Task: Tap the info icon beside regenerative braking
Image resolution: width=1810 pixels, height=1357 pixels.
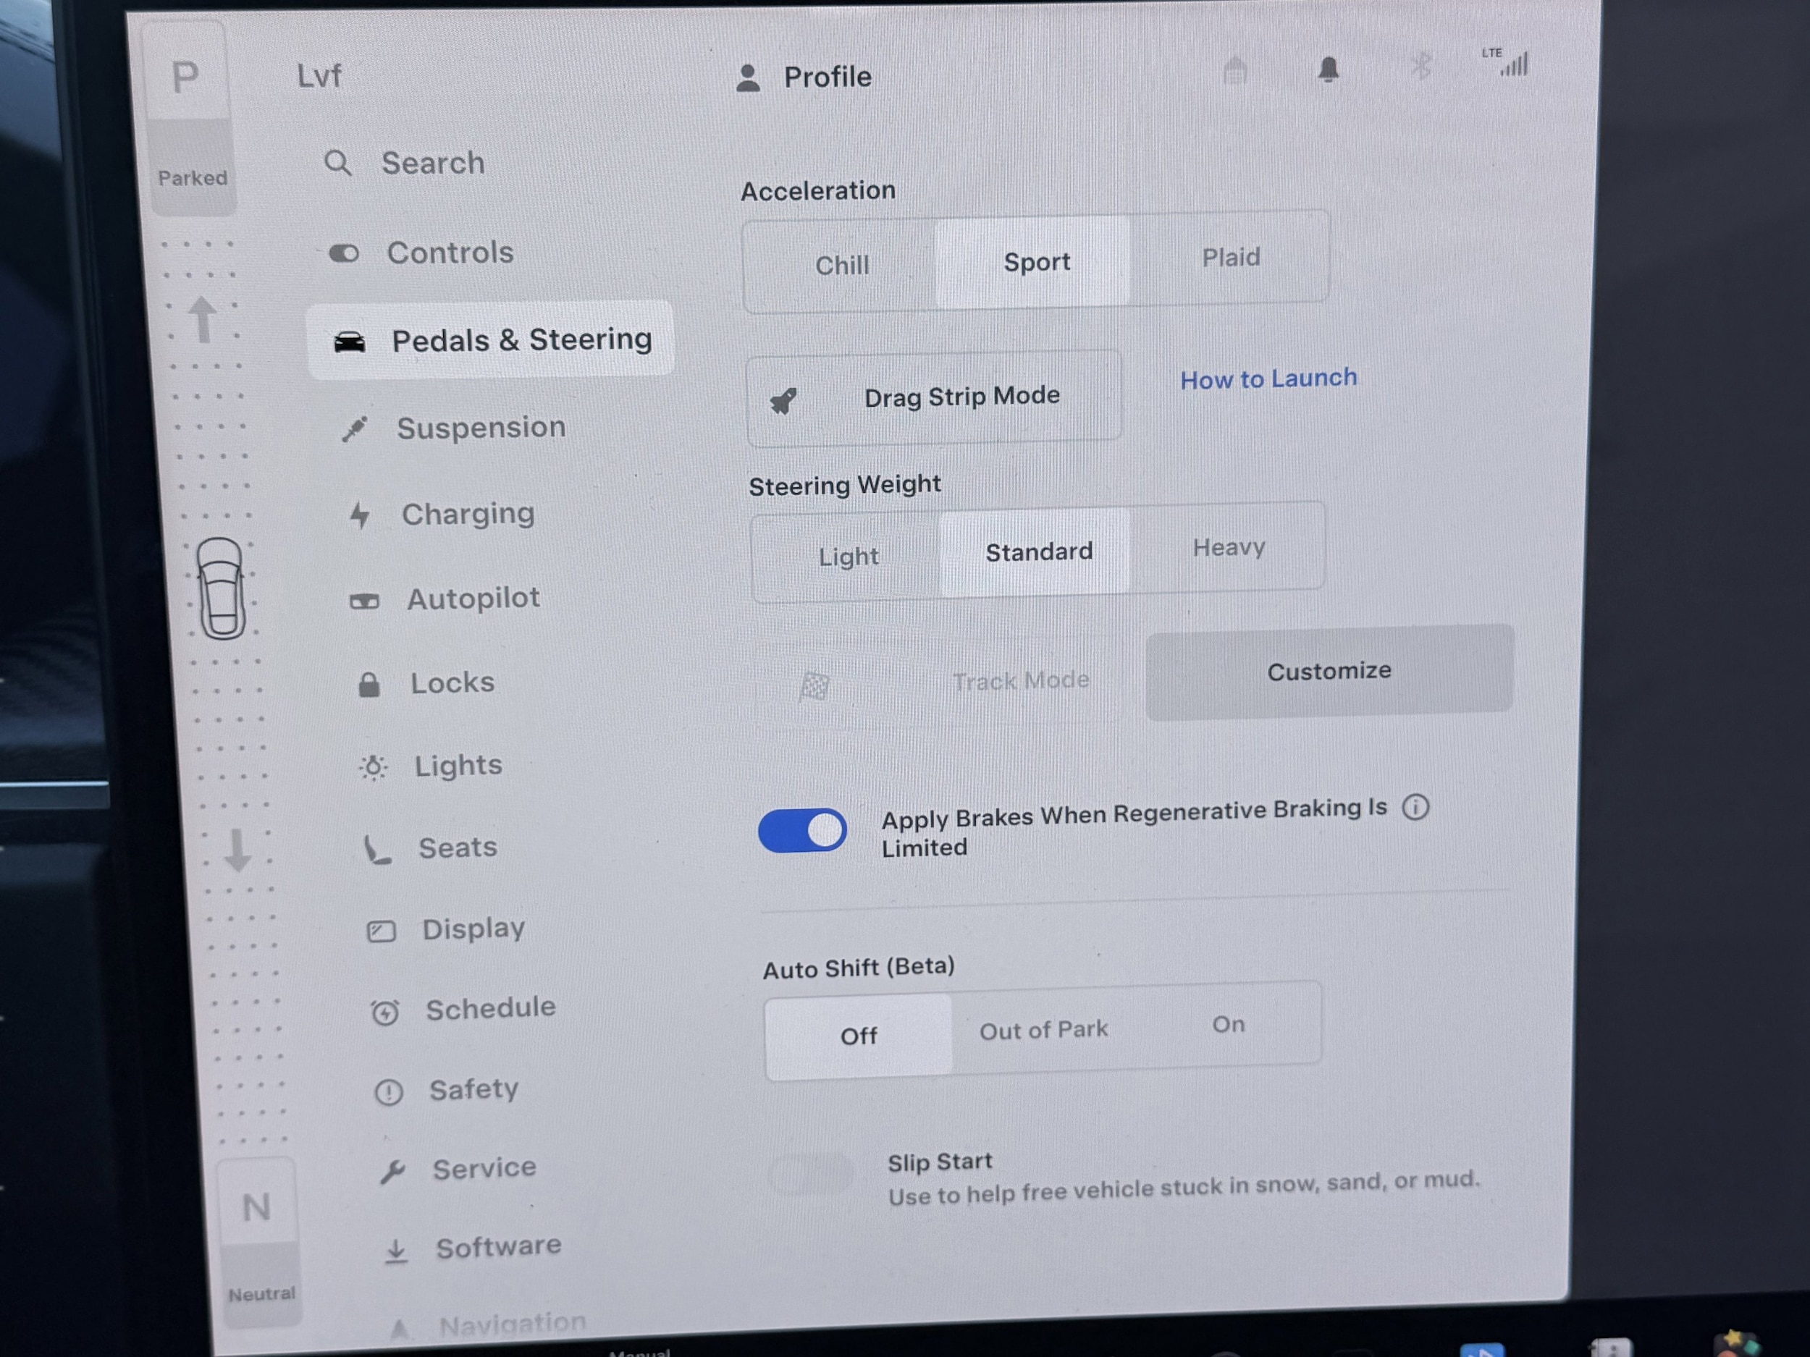Action: [1415, 808]
